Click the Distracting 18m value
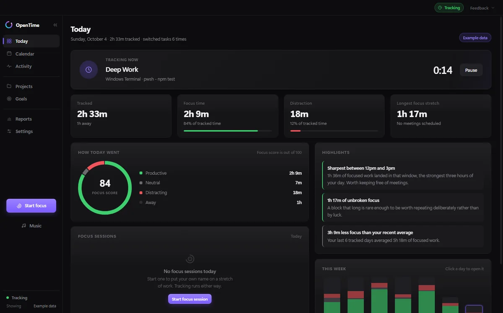 pyautogui.click(x=297, y=193)
